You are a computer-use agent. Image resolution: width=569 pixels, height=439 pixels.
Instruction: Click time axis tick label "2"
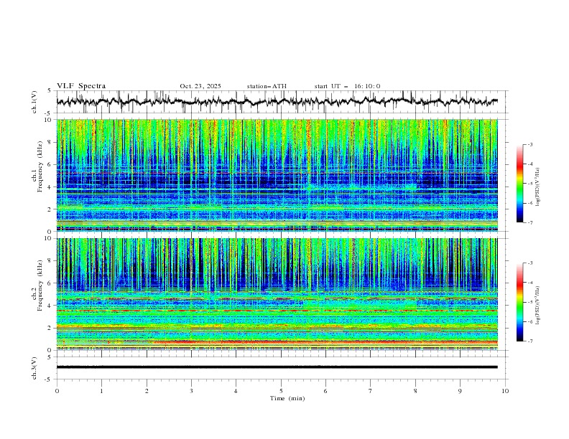point(147,391)
